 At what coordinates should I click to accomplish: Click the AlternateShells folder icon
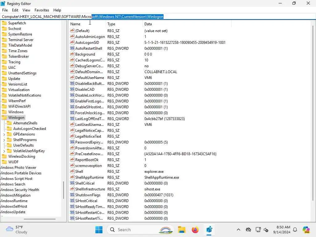(x=9, y=123)
